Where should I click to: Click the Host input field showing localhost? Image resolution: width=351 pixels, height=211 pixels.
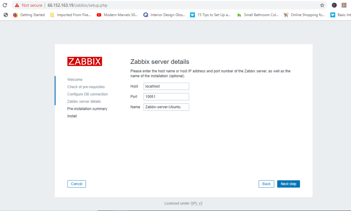(166, 86)
